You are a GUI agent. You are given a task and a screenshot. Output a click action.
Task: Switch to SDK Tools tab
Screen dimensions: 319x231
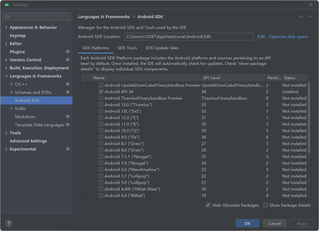point(127,48)
